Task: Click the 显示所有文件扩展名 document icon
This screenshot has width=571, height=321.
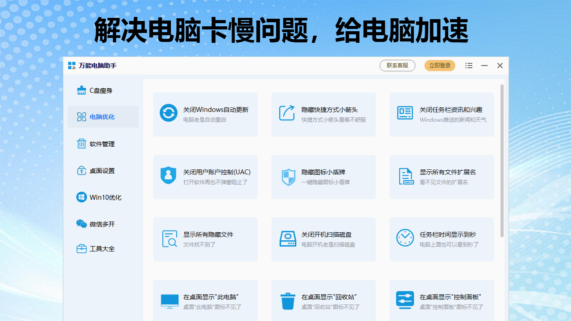Action: click(x=406, y=177)
